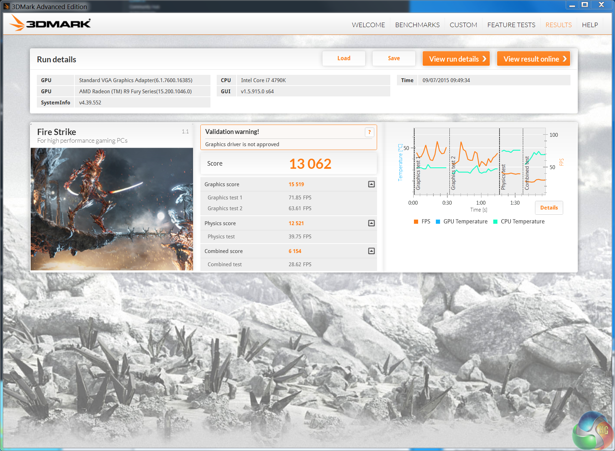Click the orange FPS legend square
The width and height of the screenshot is (615, 451).
(x=416, y=222)
